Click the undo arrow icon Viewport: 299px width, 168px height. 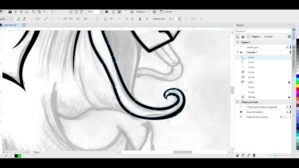52,12
